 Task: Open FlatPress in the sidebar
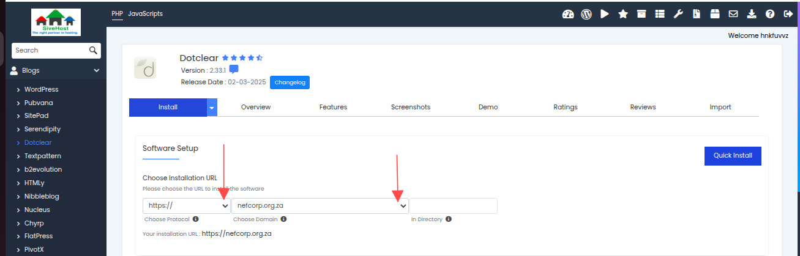tap(39, 236)
